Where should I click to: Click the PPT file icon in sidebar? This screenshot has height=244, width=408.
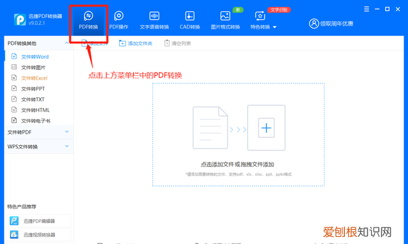coord(14,88)
